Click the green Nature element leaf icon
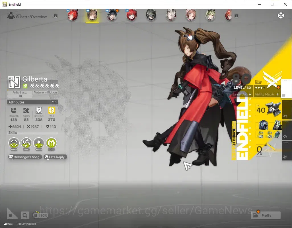Image resolution: width=292 pixels, height=228 pixels. click(25, 86)
